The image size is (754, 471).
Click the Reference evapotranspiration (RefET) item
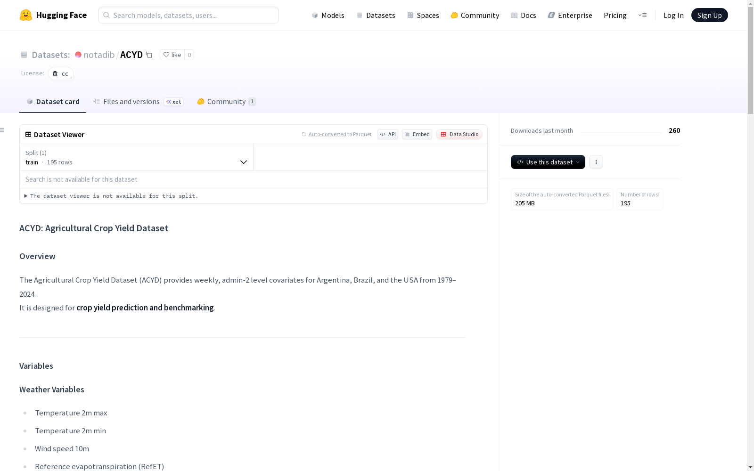[99, 466]
